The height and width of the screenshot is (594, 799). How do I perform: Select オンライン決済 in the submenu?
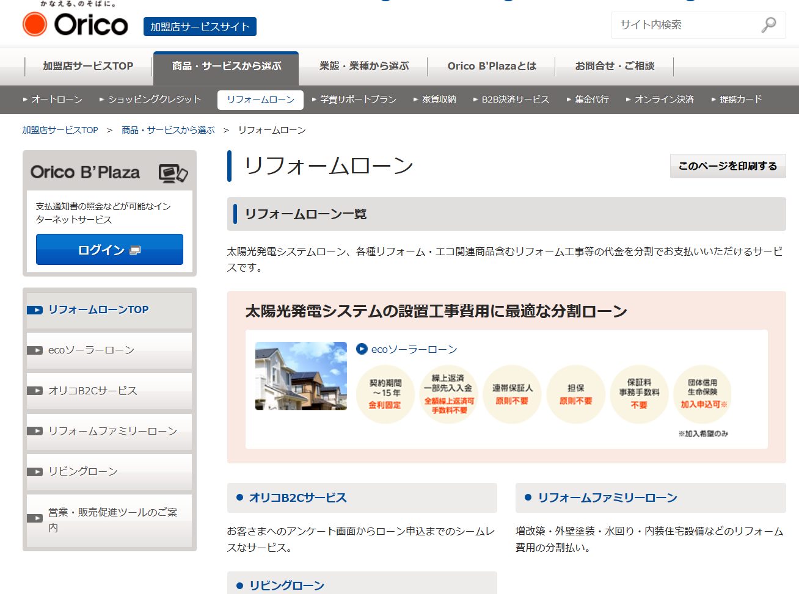pos(660,100)
